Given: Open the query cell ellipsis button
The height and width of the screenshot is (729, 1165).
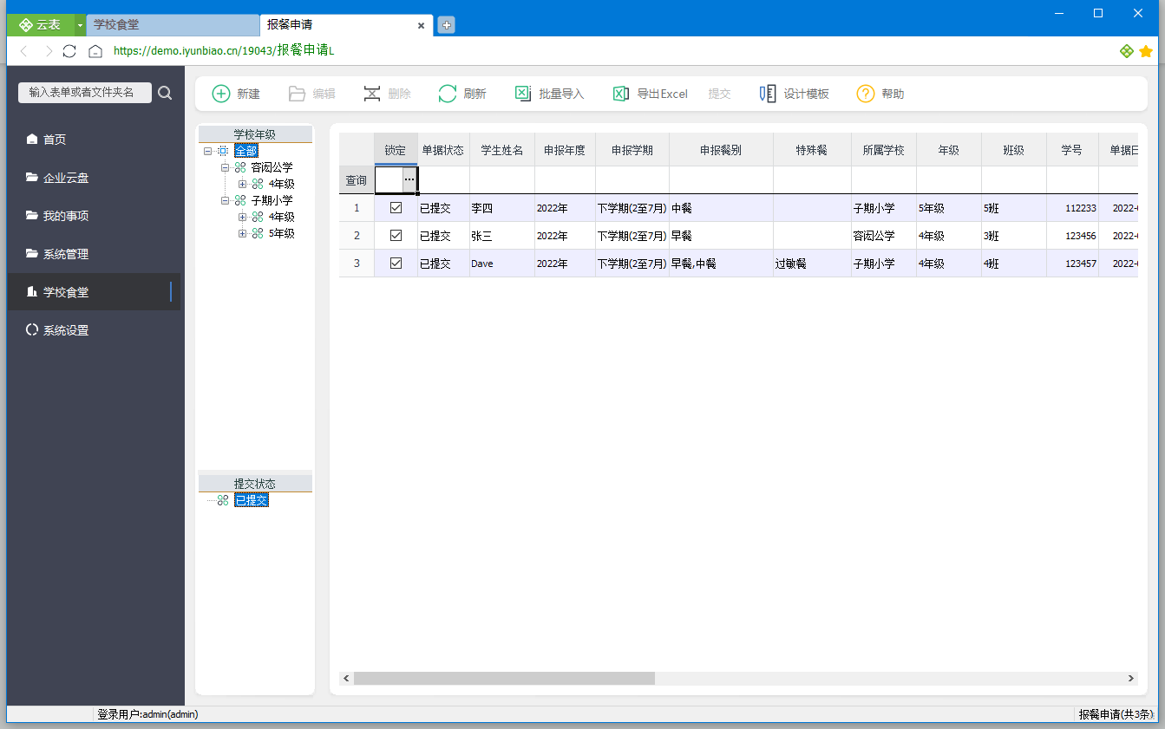Looking at the screenshot, I should tap(409, 179).
